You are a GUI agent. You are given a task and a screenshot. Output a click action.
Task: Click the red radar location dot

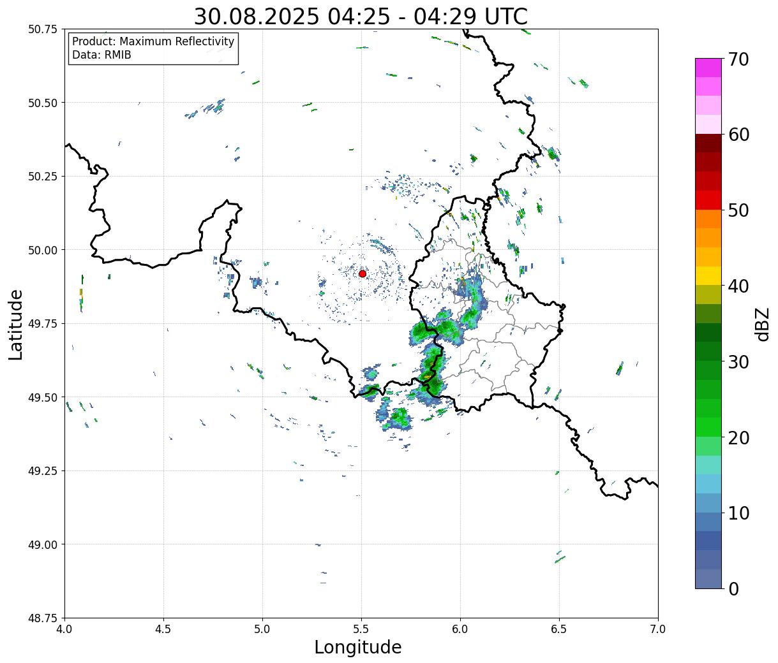(363, 273)
